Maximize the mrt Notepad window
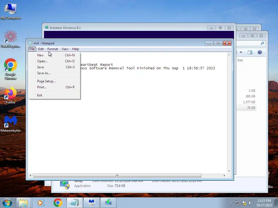 tap(218, 43)
